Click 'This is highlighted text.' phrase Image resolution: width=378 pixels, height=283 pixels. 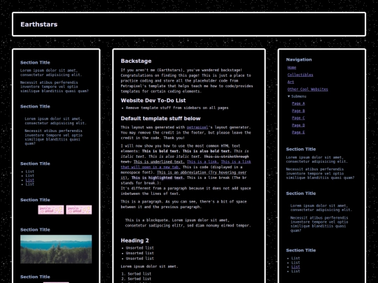157,177
